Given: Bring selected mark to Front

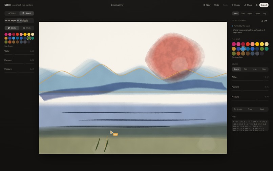Looking at the screenshot, I should tap(250, 109).
